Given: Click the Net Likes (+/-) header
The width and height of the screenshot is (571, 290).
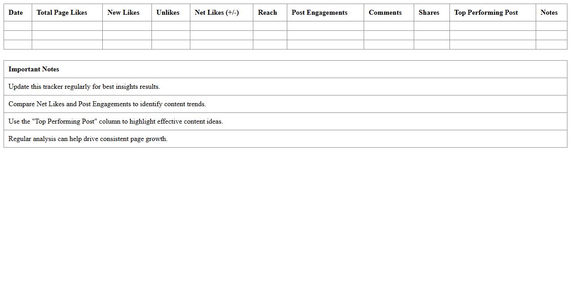Looking at the screenshot, I should 217,12.
